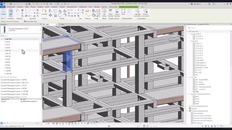
Task: Click the Offset tool icon
Action: [x=55, y=11]
